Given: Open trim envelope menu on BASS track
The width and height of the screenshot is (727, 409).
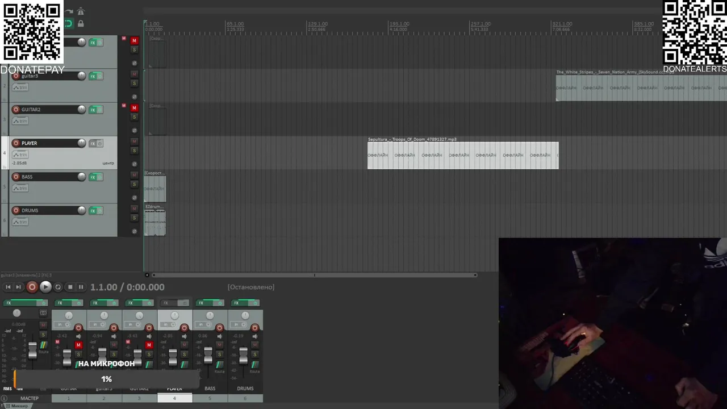Looking at the screenshot, I should point(20,188).
